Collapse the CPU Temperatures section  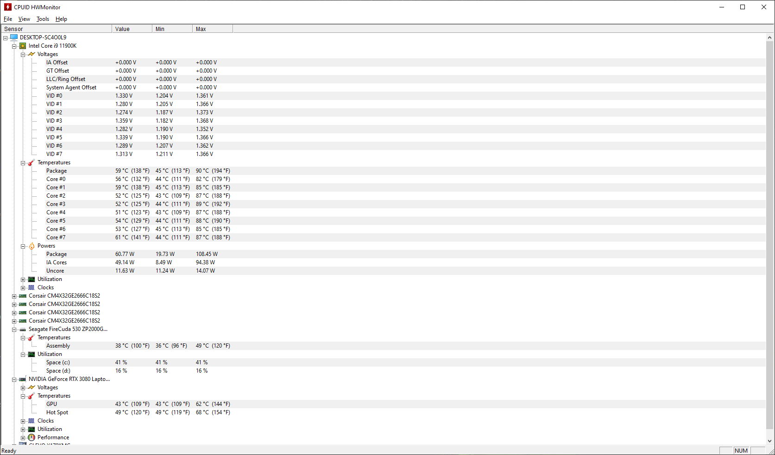point(23,163)
